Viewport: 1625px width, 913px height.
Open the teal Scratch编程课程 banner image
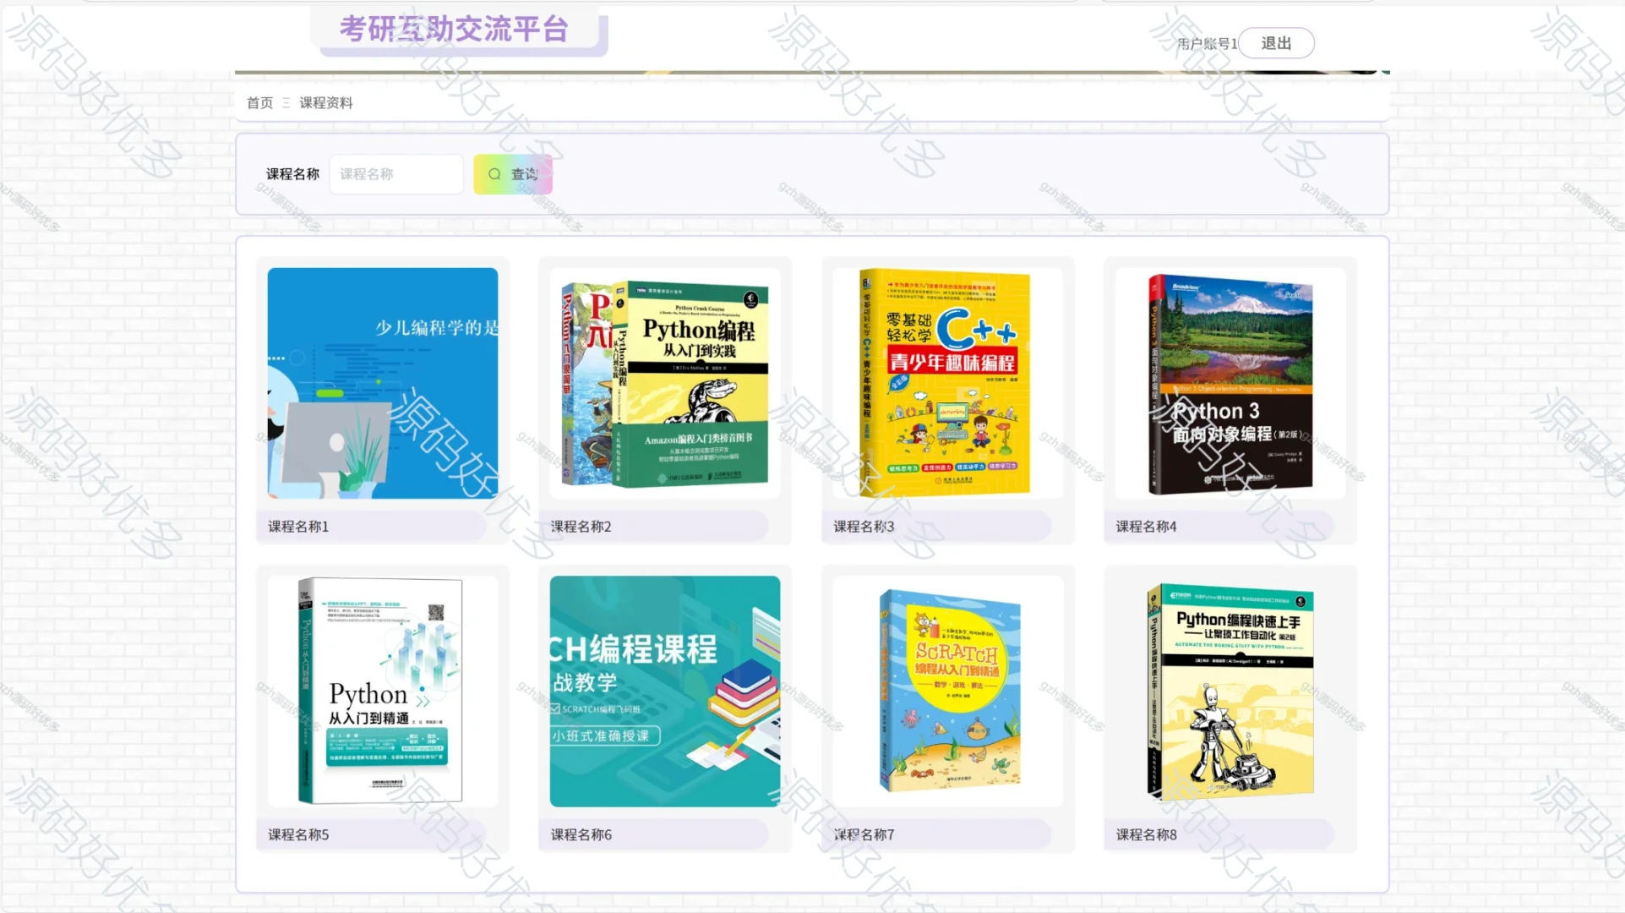point(665,691)
